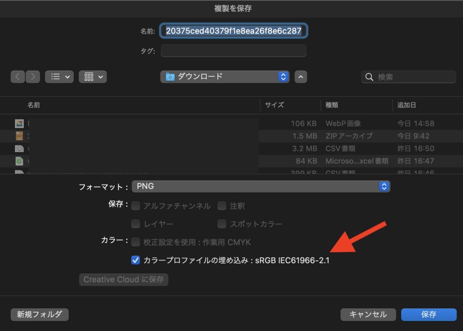The width and height of the screenshot is (463, 331).
Task: Open the フォーマット PNG dropdown
Action: click(x=261, y=186)
